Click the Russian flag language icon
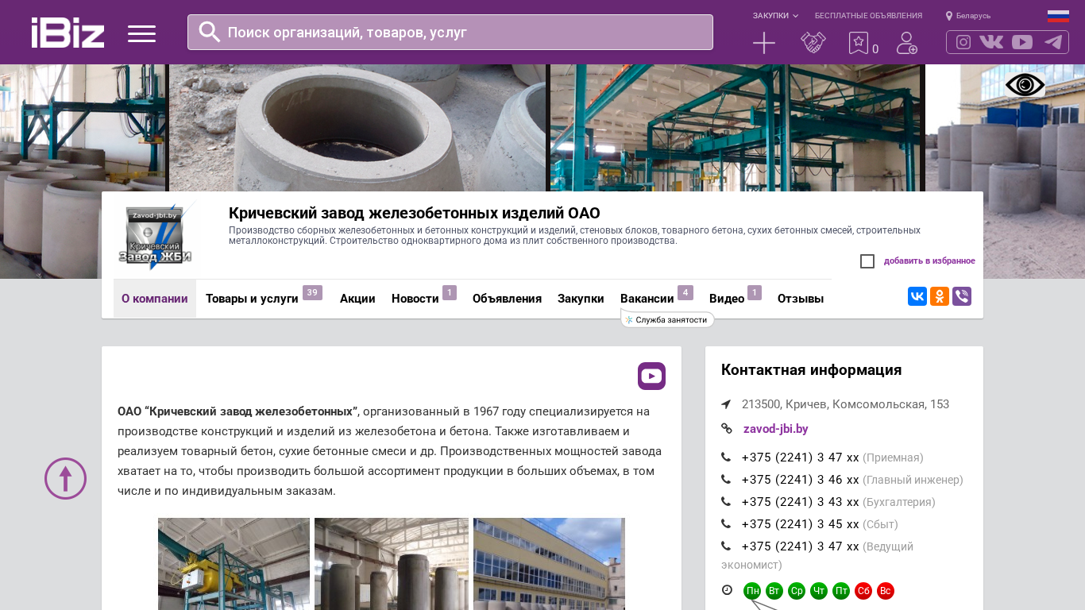 click(1058, 16)
